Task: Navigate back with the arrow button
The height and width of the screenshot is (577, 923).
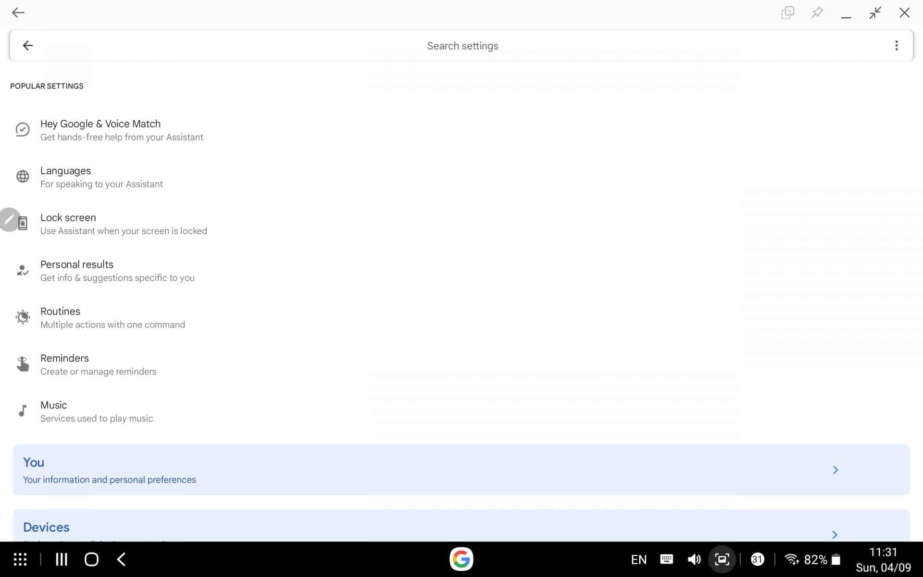Action: point(27,45)
